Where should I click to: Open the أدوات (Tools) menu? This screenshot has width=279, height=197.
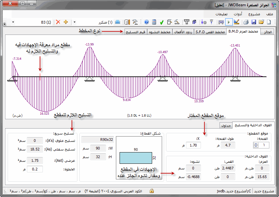coord(238,14)
